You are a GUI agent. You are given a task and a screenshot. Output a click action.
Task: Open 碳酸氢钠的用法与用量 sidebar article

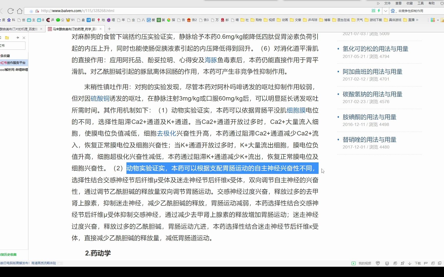372,94
